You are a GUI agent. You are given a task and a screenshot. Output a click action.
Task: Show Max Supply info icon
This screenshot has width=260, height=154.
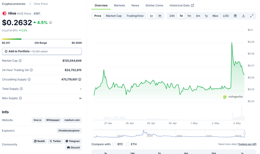click(x=20, y=98)
